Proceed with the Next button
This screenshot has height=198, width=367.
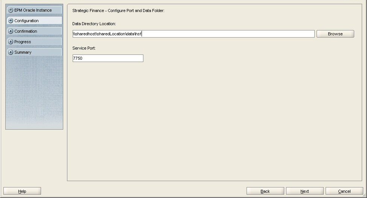305,191
